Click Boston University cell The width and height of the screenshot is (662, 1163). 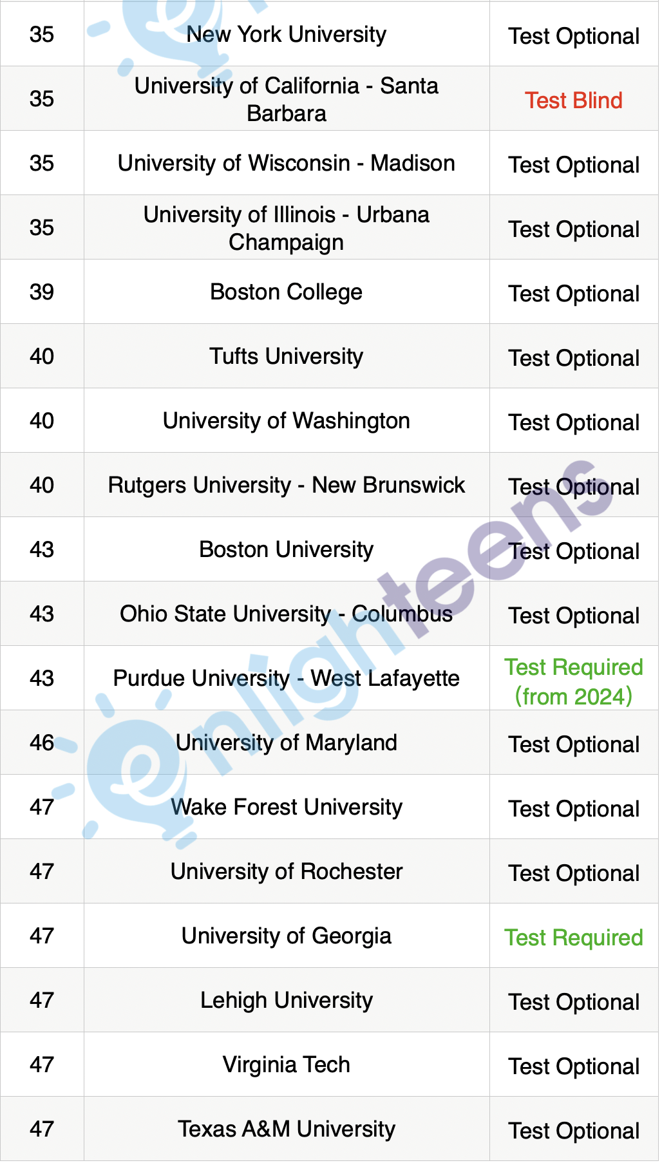pos(287,549)
